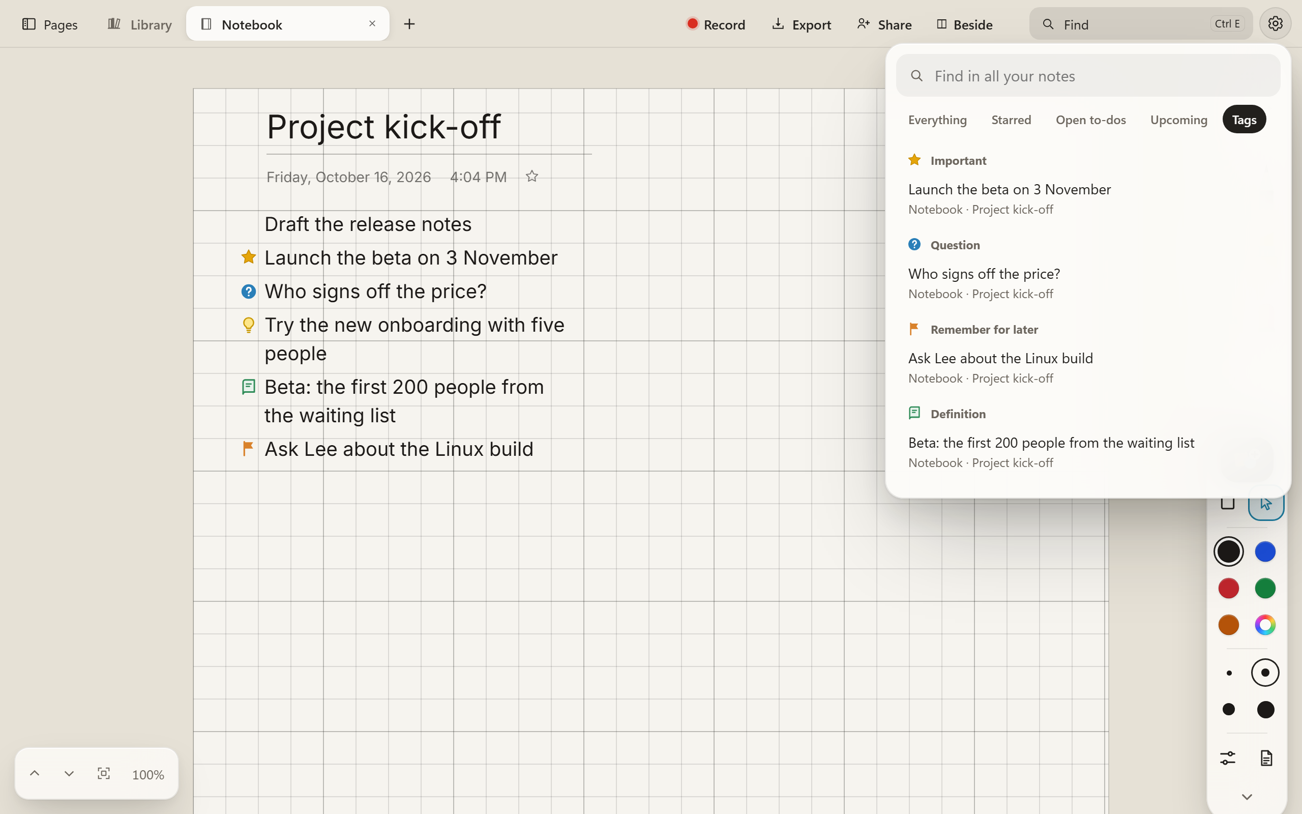Go to previous page with up chevron

pyautogui.click(x=35, y=774)
